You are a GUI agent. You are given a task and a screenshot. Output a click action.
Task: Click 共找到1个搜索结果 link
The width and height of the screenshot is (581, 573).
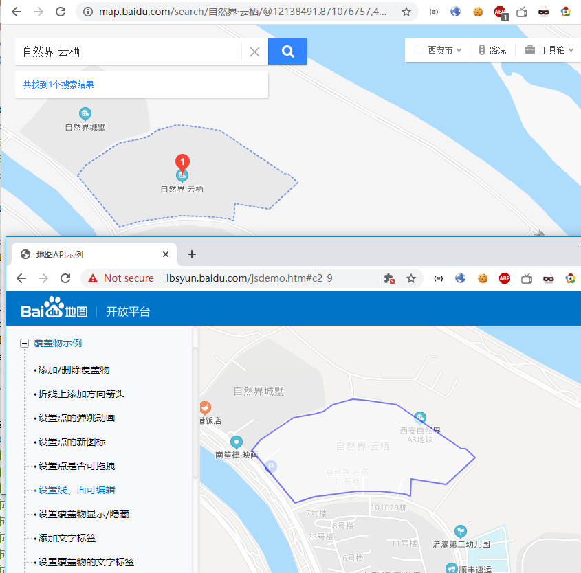pos(58,85)
